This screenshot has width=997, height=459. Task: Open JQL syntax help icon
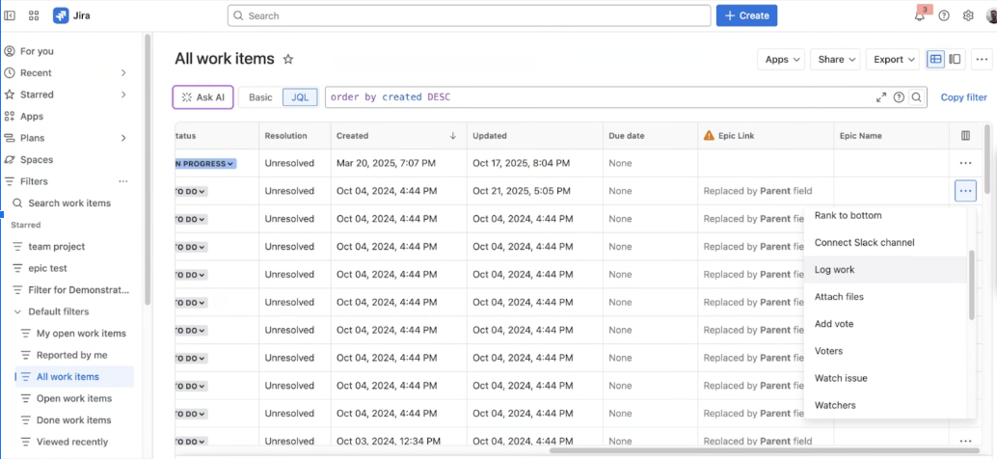[899, 97]
